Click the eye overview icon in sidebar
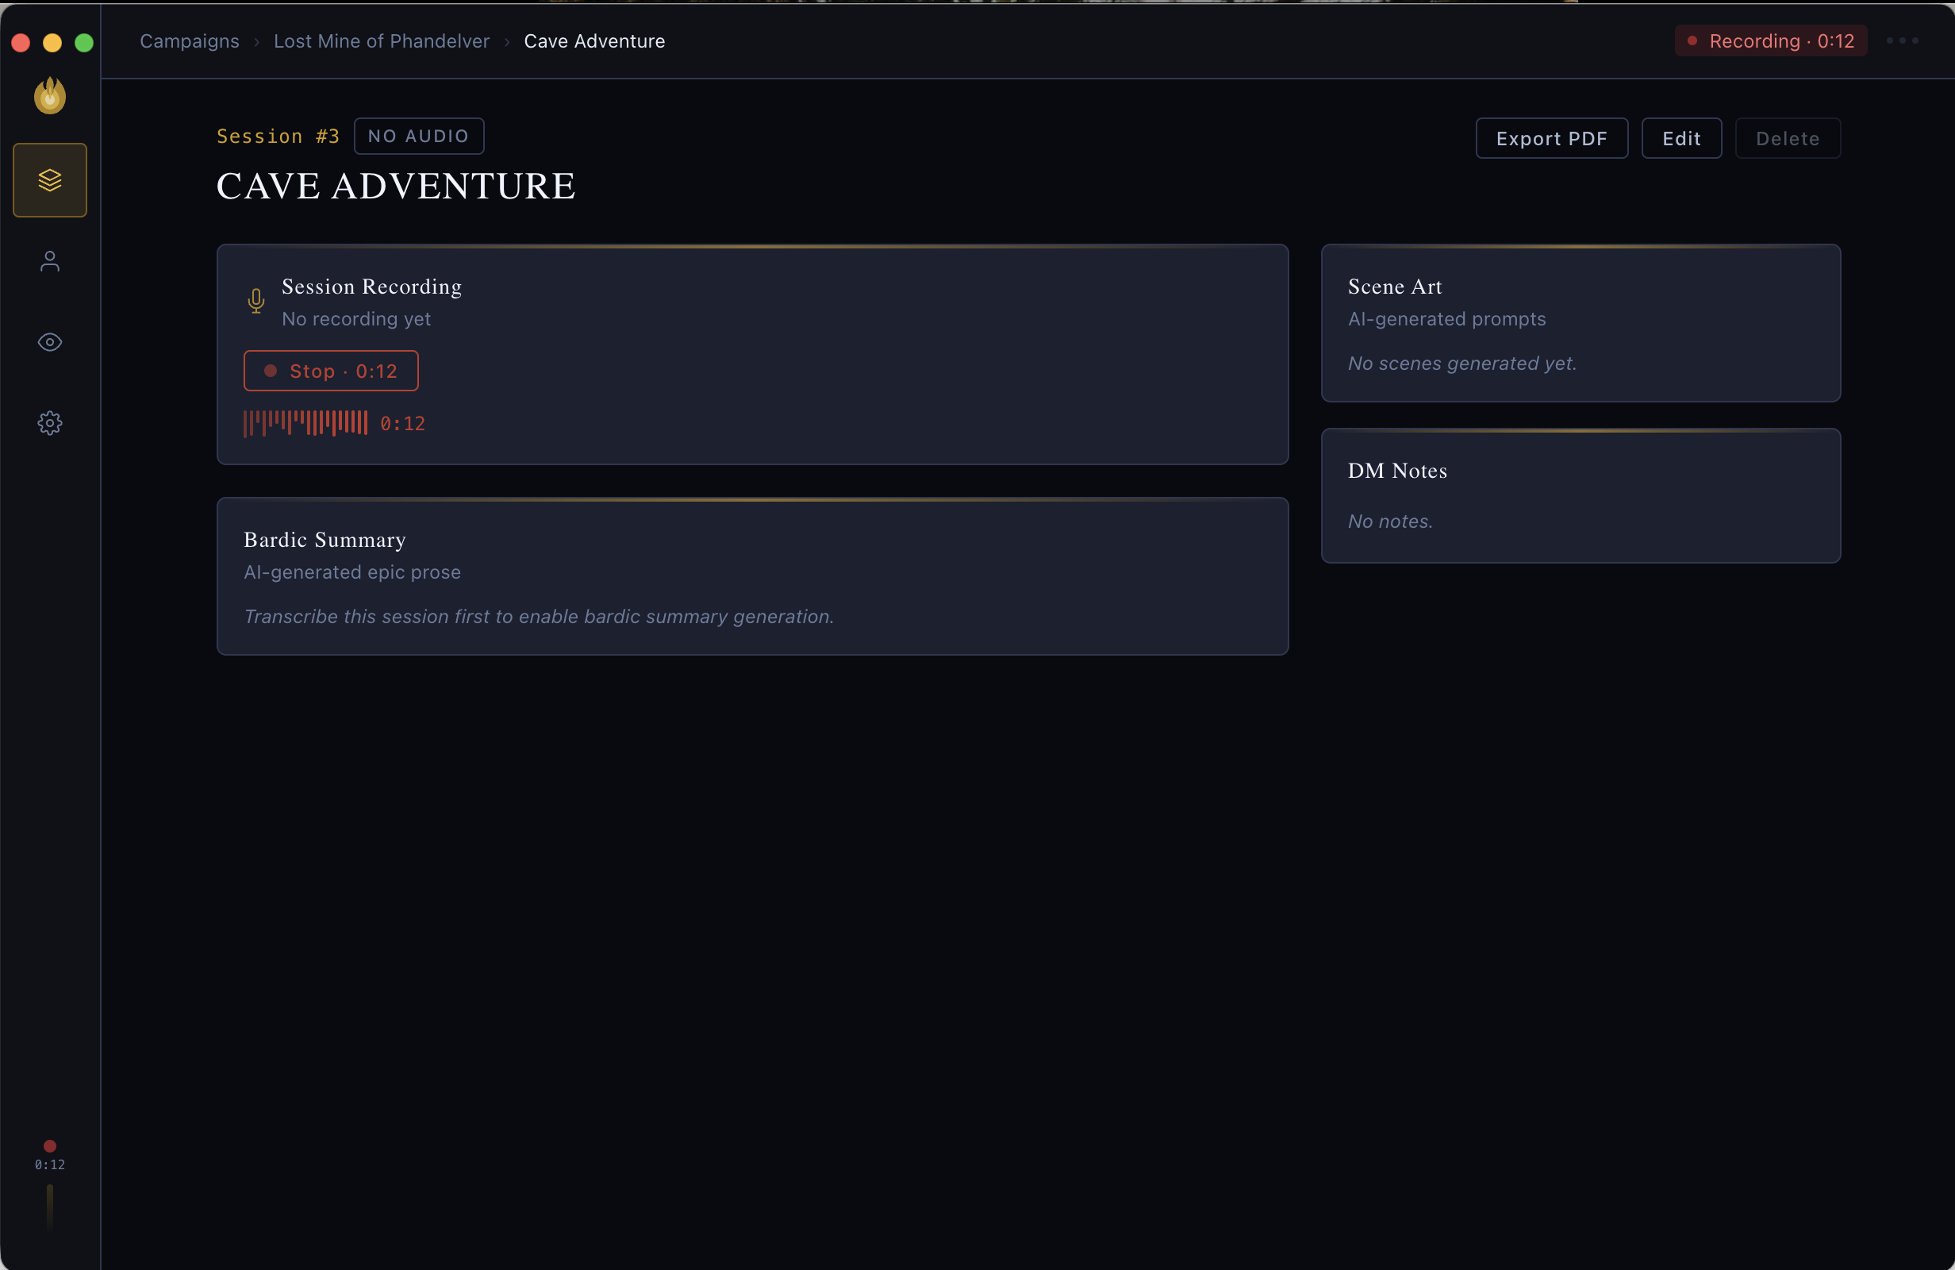The height and width of the screenshot is (1270, 1955). pyautogui.click(x=49, y=343)
